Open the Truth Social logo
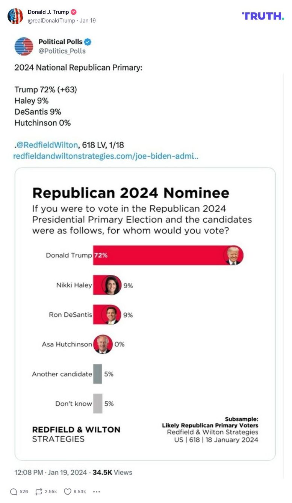The image size is (292, 503). coord(263,16)
